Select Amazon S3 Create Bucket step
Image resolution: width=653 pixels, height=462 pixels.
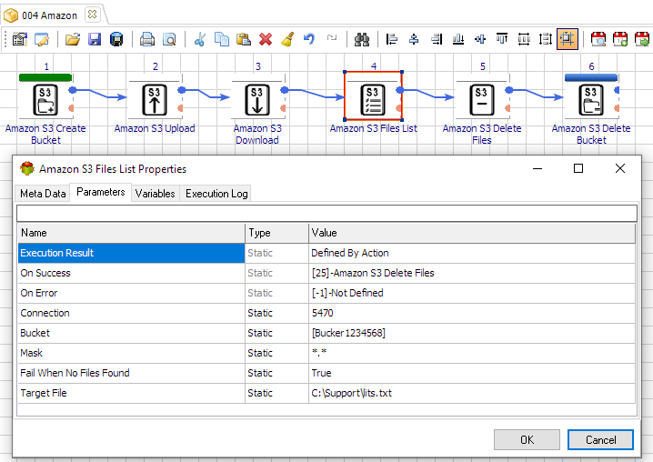click(x=45, y=100)
